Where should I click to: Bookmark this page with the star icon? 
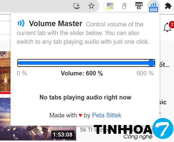tap(91, 6)
